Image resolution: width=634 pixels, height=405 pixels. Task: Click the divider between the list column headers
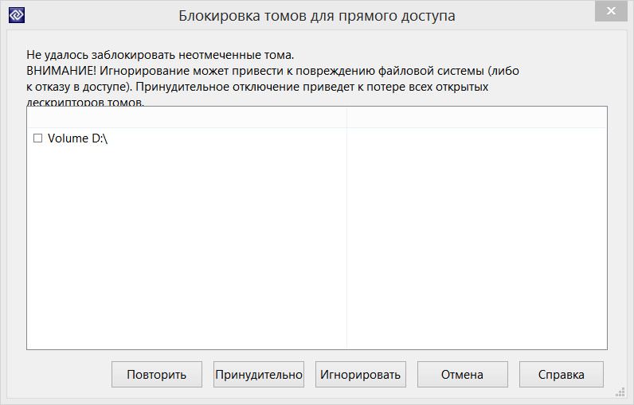click(346, 117)
